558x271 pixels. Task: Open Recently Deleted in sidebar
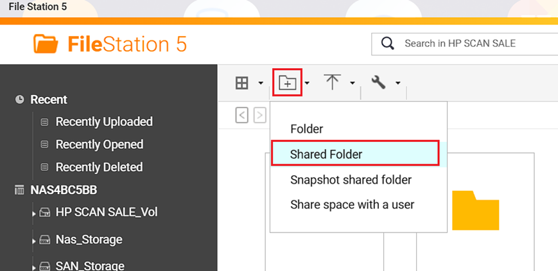point(99,167)
